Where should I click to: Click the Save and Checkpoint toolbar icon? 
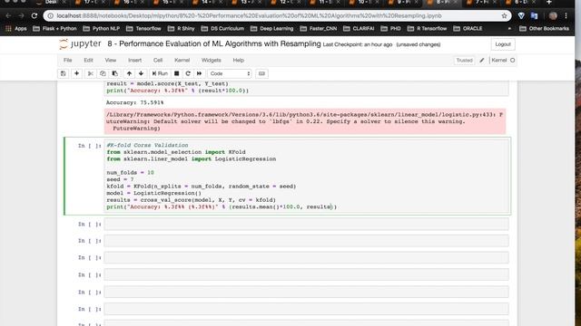(x=64, y=73)
